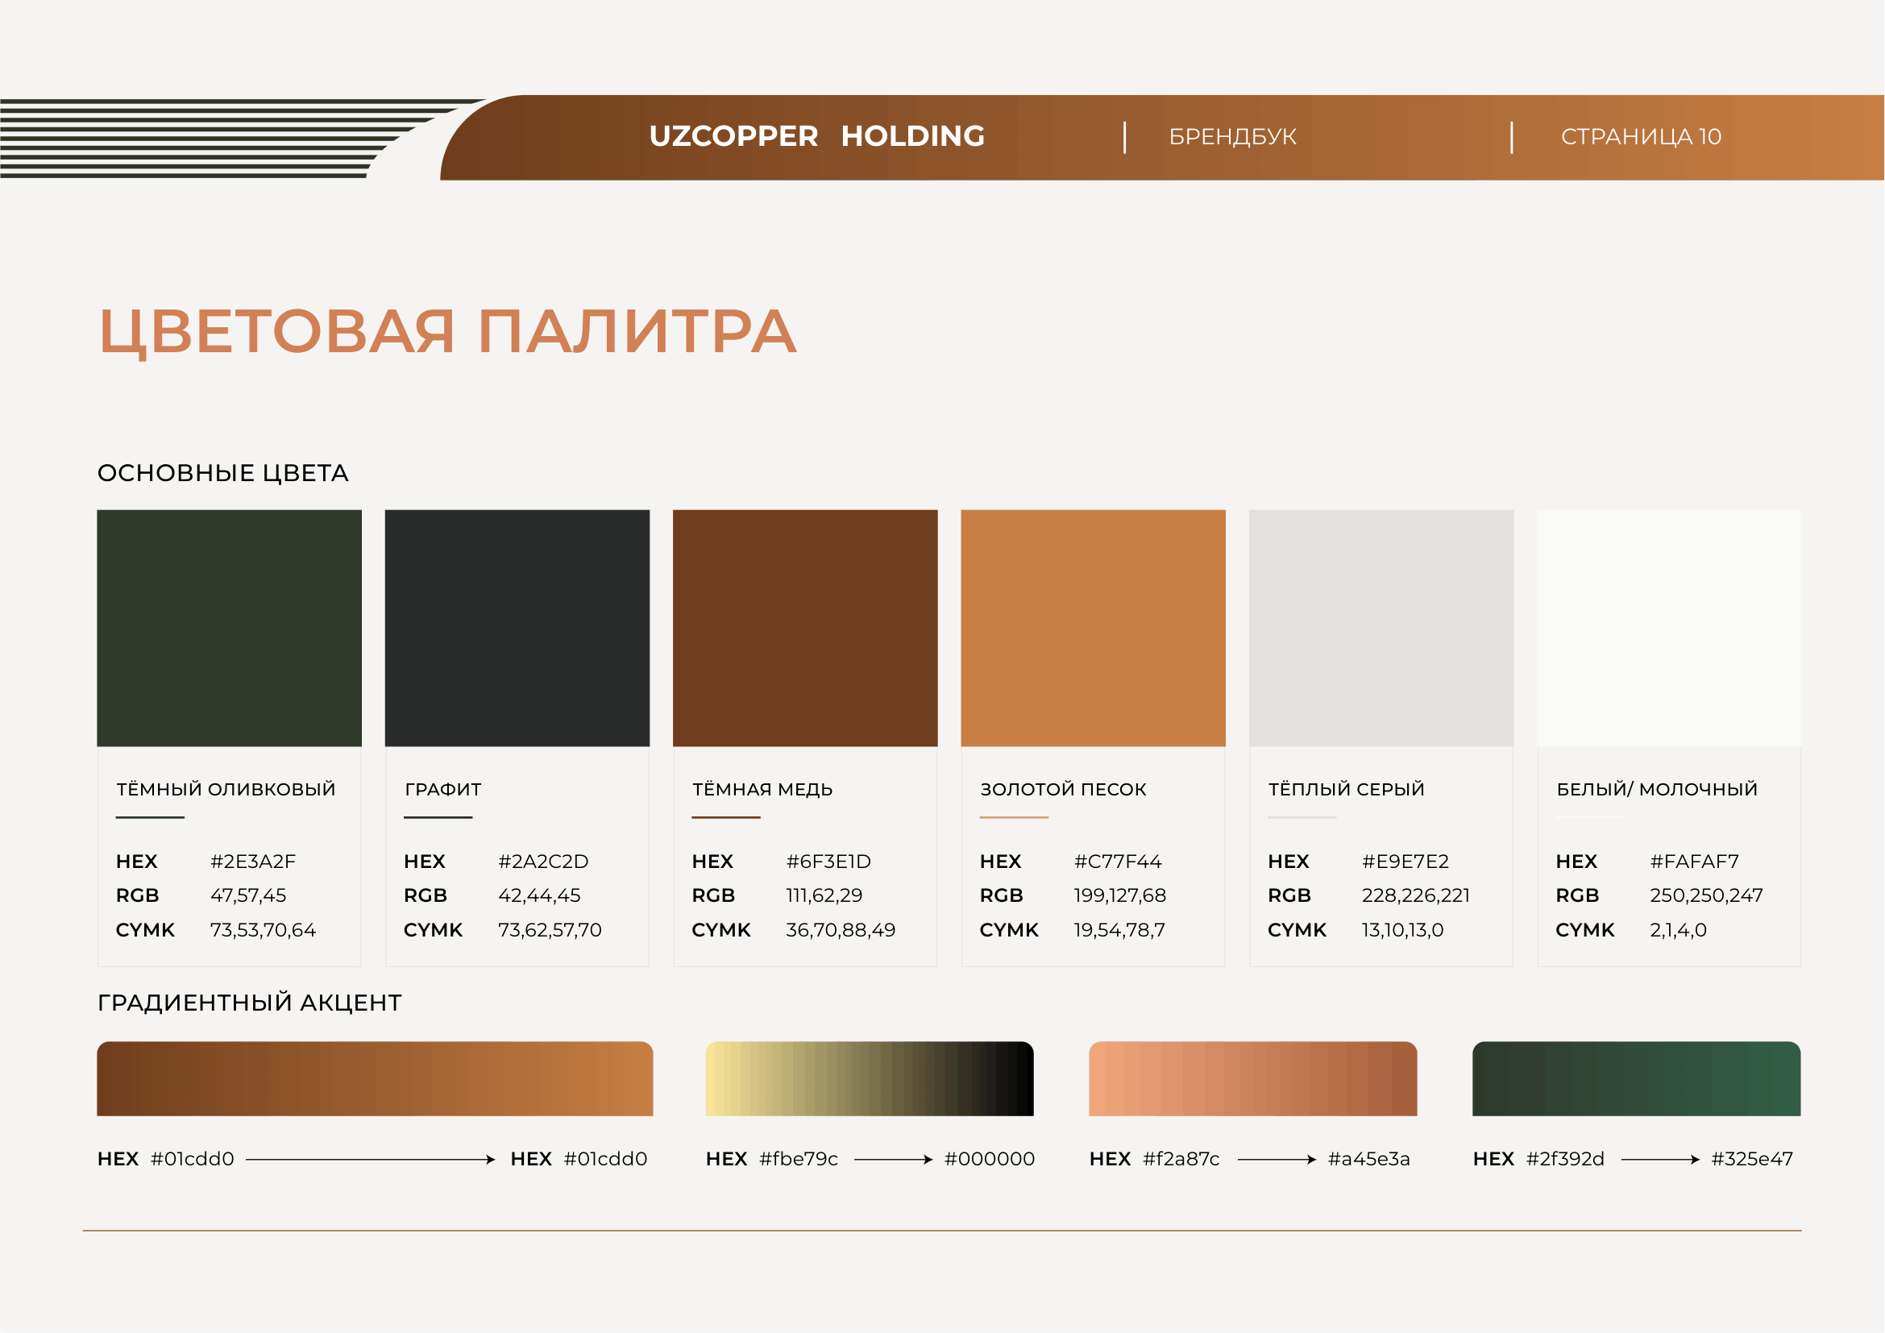Click the CMYK value 73,62,57,70
Screen dimensions: 1885x1333
click(550, 931)
